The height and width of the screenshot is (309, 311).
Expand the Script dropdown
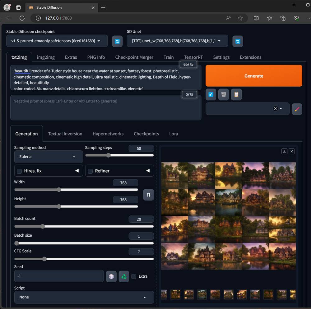pyautogui.click(x=84, y=297)
